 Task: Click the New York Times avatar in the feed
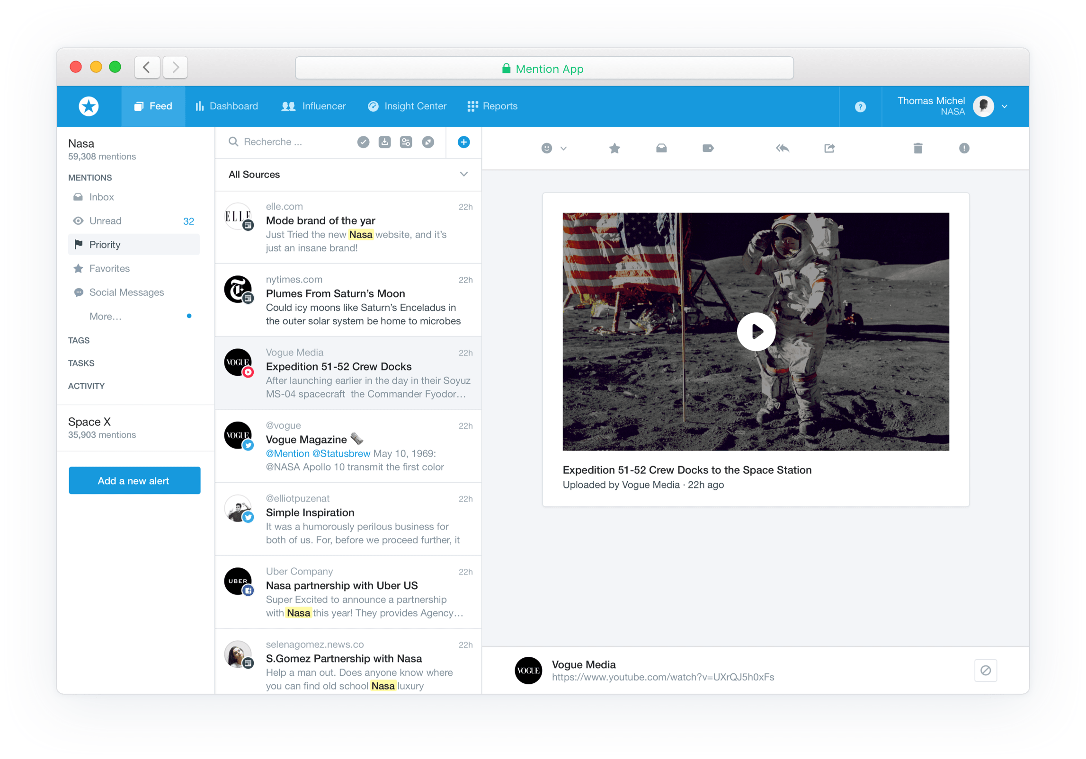click(x=238, y=289)
